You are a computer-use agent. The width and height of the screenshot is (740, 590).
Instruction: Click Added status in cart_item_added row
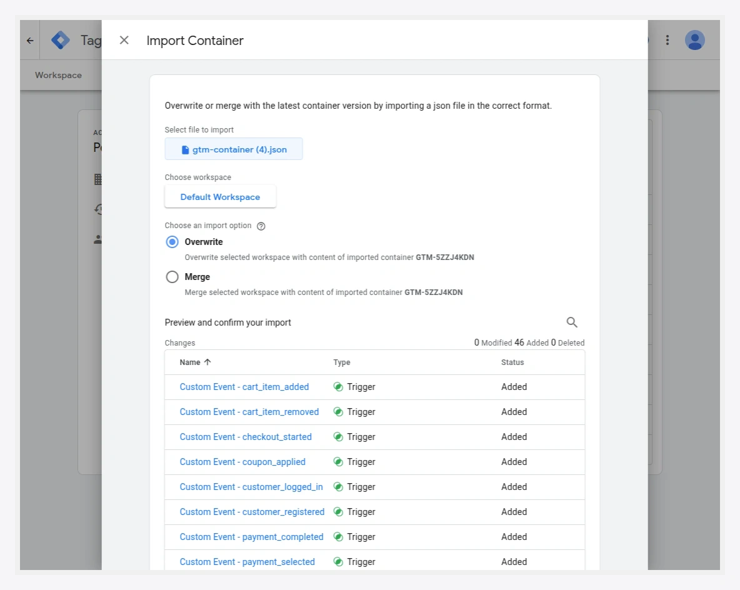(x=514, y=387)
